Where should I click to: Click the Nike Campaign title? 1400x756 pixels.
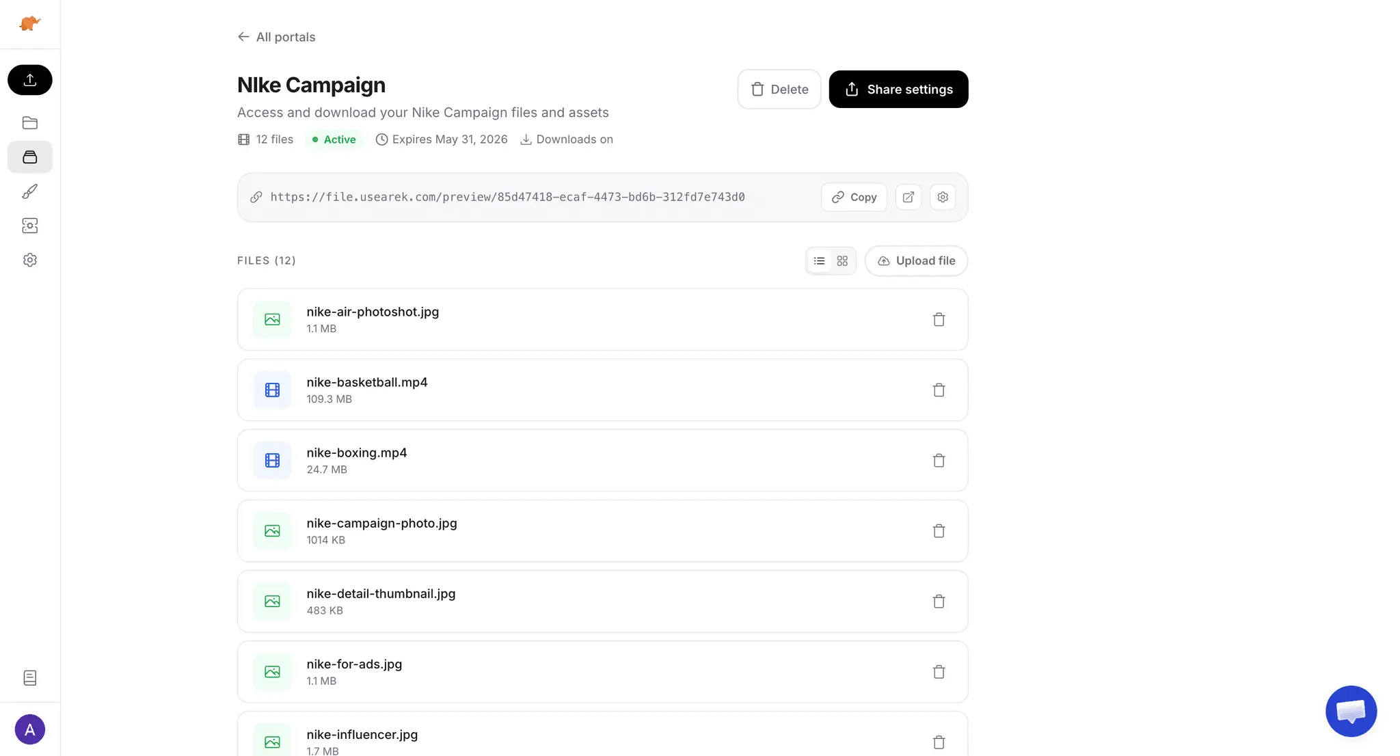click(311, 85)
